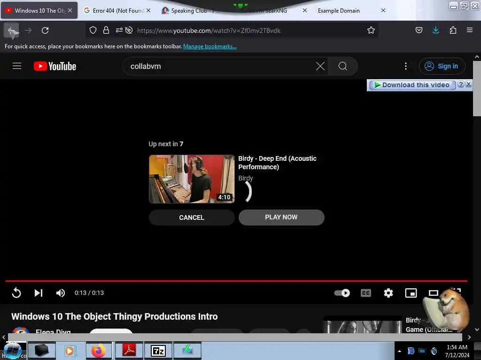Skip to the next video
Viewport: 481px width, 360px height.
[39, 293]
